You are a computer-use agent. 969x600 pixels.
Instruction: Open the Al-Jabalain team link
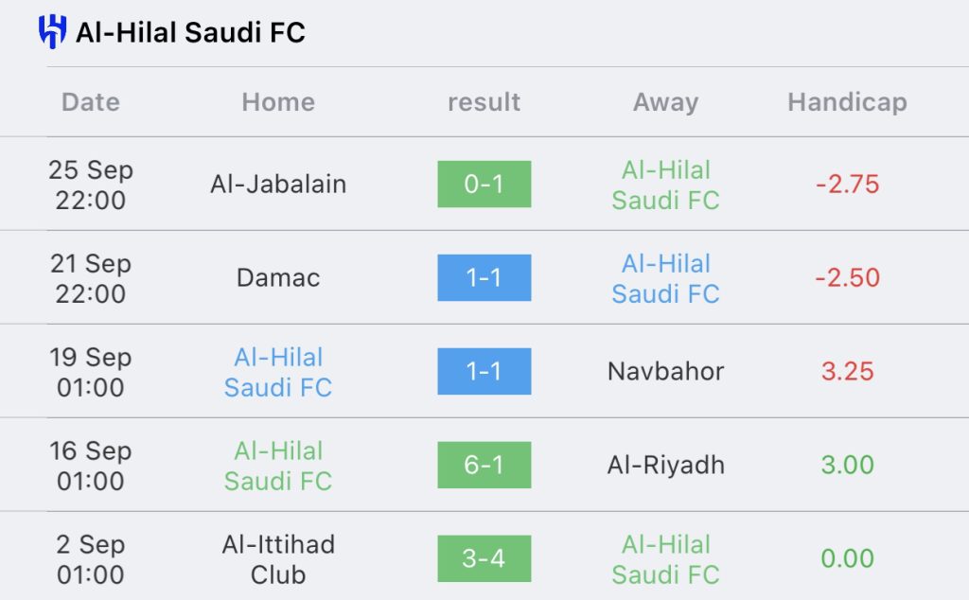coord(278,185)
